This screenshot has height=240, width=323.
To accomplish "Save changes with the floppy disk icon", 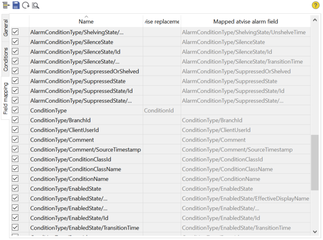I will [16, 5].
